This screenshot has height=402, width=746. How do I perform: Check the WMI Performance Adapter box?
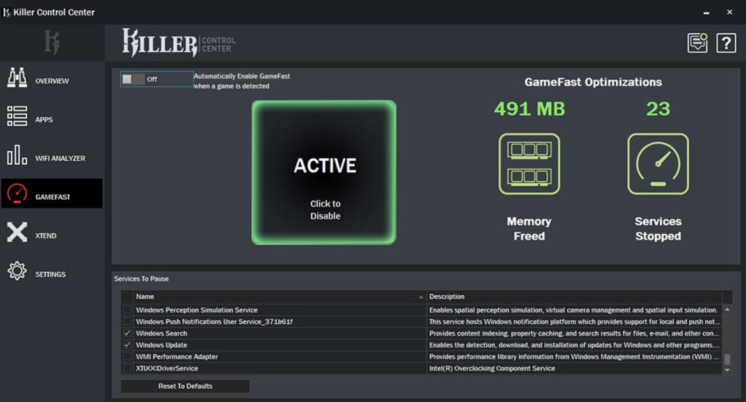127,356
